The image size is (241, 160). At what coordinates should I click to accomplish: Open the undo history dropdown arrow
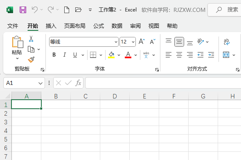[x=41, y=10]
